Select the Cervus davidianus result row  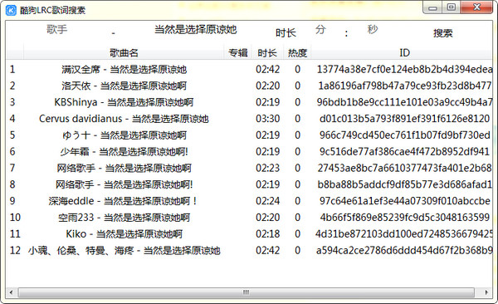pyautogui.click(x=249, y=119)
